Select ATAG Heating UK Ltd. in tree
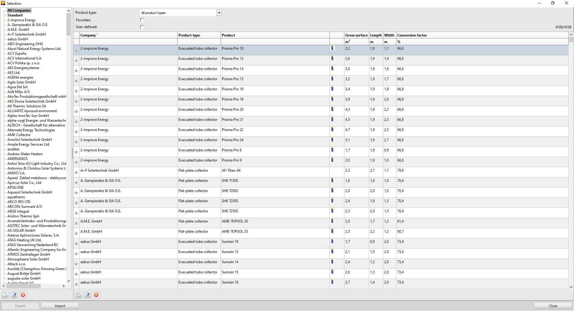Screen dimensions: 574x311 pos(25,240)
